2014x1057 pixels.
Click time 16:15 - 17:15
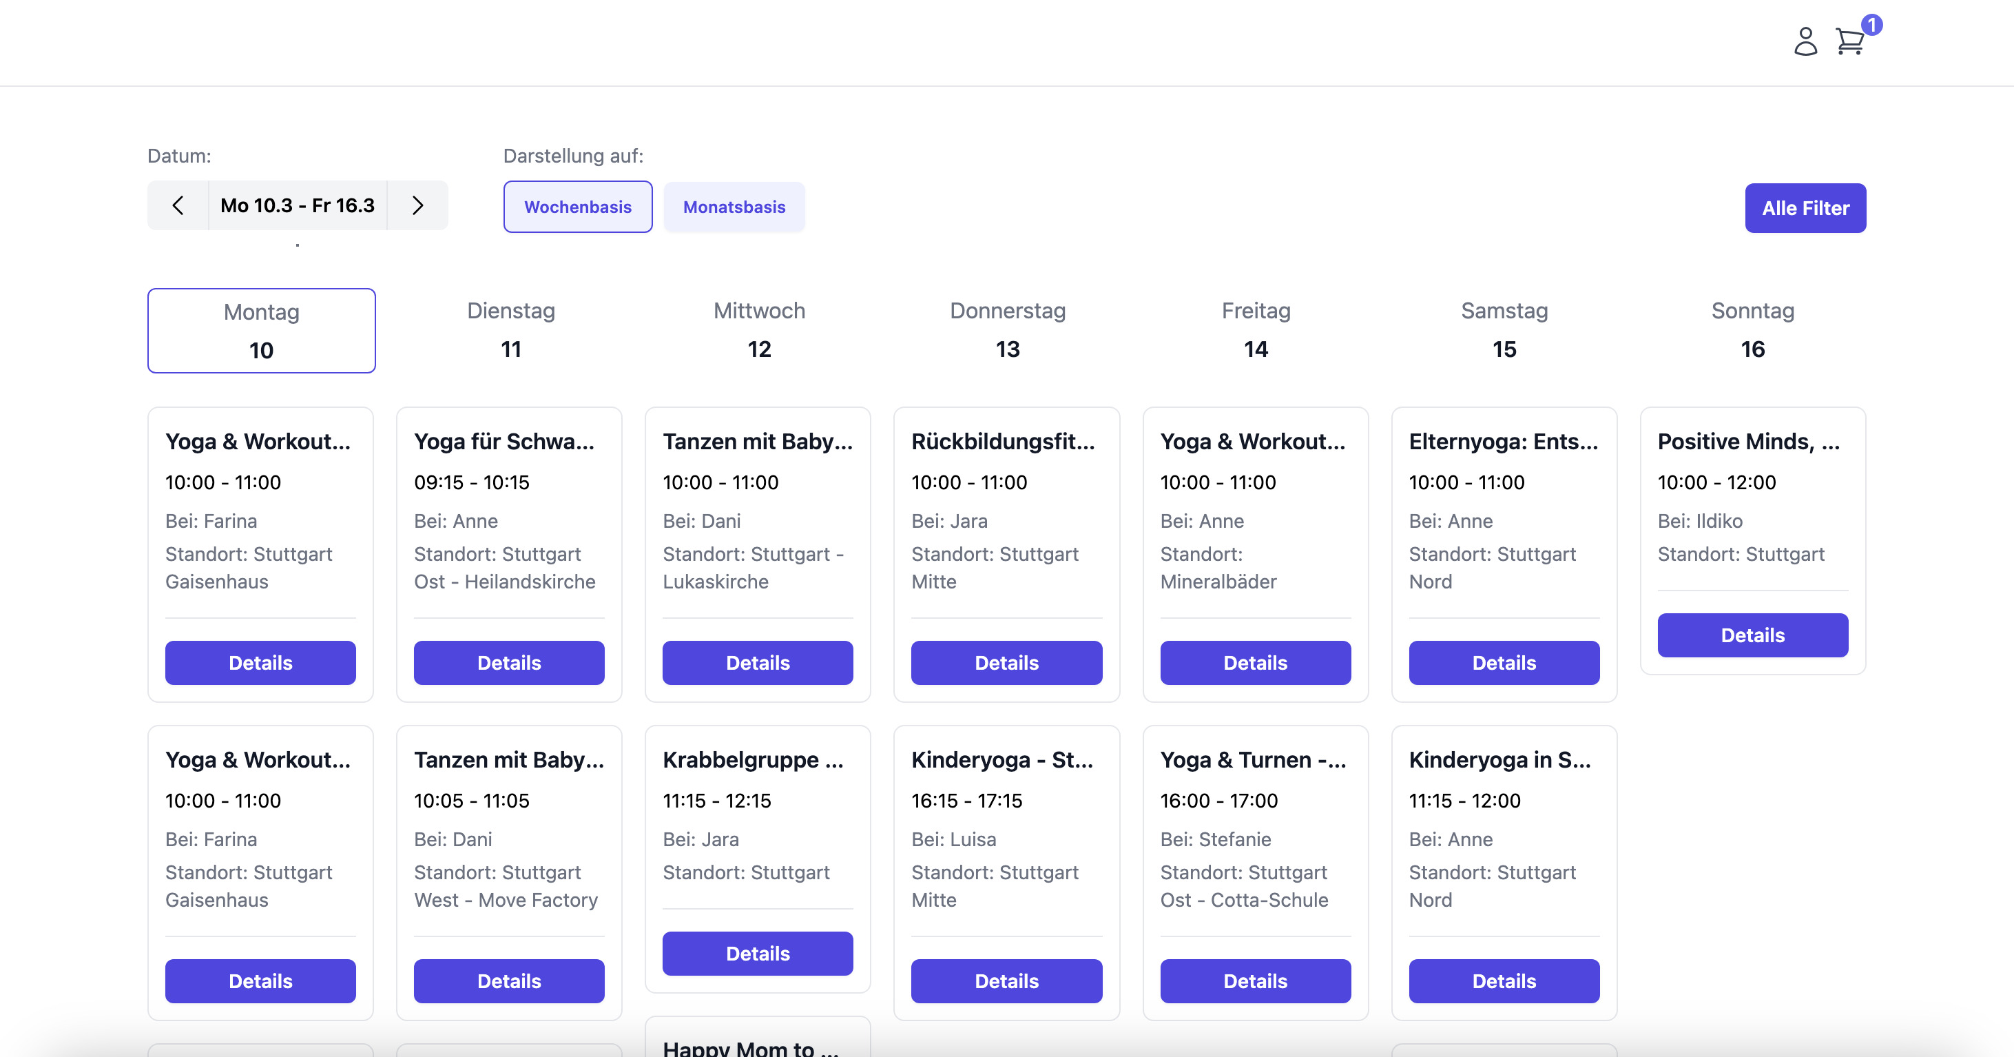966,801
